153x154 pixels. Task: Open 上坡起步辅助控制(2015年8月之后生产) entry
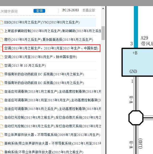(53, 31)
